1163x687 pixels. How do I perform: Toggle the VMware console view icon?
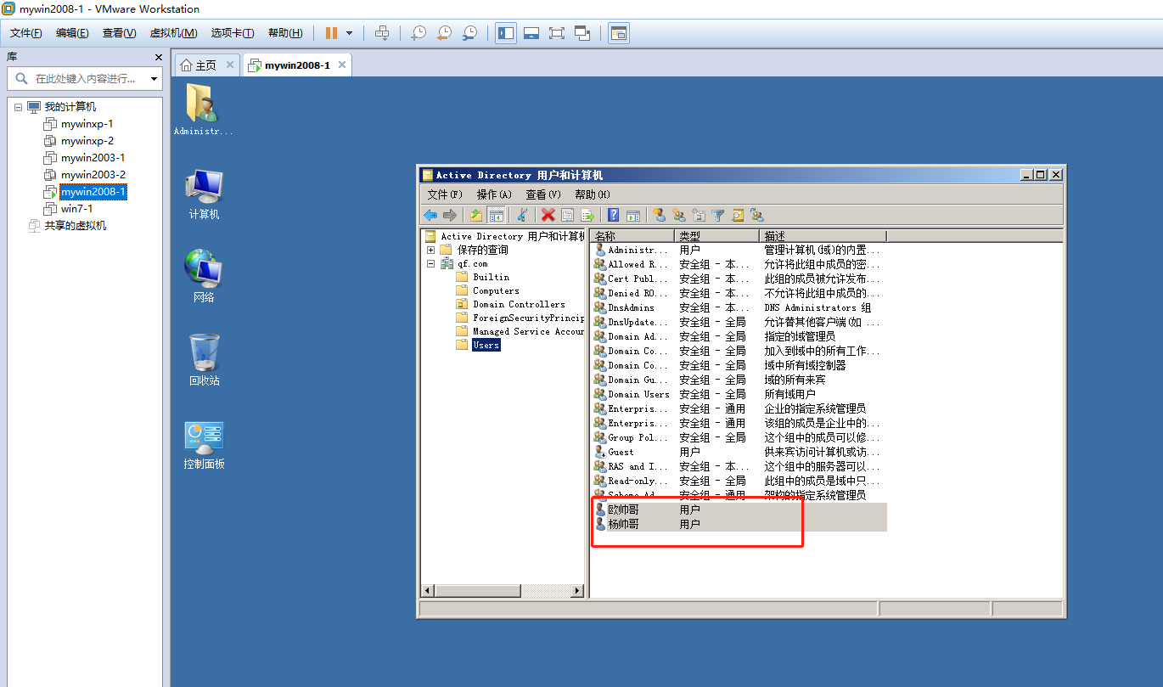tap(619, 32)
